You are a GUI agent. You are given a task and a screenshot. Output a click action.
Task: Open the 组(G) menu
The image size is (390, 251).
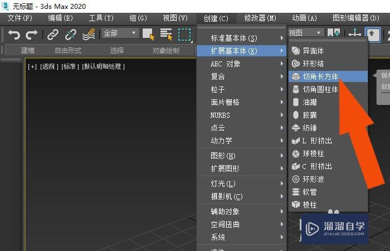(138, 18)
